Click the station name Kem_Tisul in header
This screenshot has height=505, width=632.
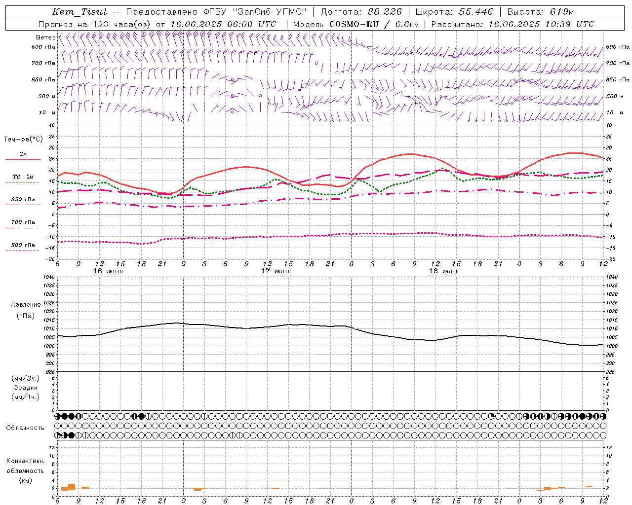(79, 12)
